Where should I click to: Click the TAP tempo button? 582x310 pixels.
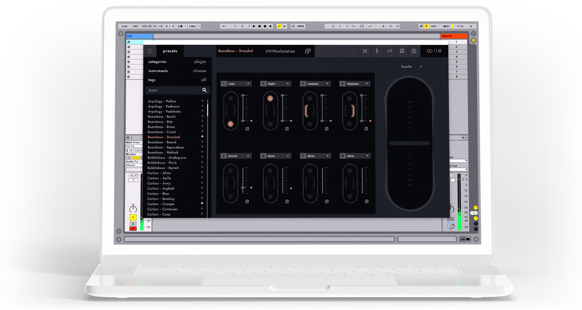(135, 26)
